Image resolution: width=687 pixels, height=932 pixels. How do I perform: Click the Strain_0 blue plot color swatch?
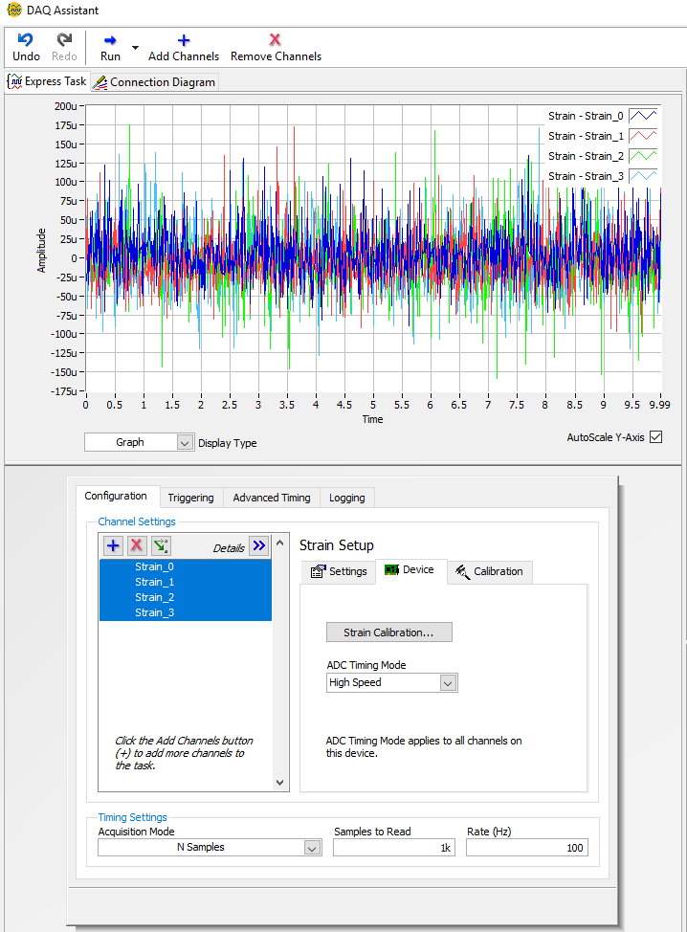tap(643, 116)
